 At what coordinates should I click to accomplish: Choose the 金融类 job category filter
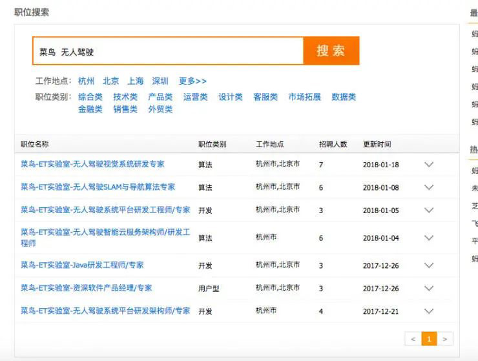pyautogui.click(x=90, y=109)
